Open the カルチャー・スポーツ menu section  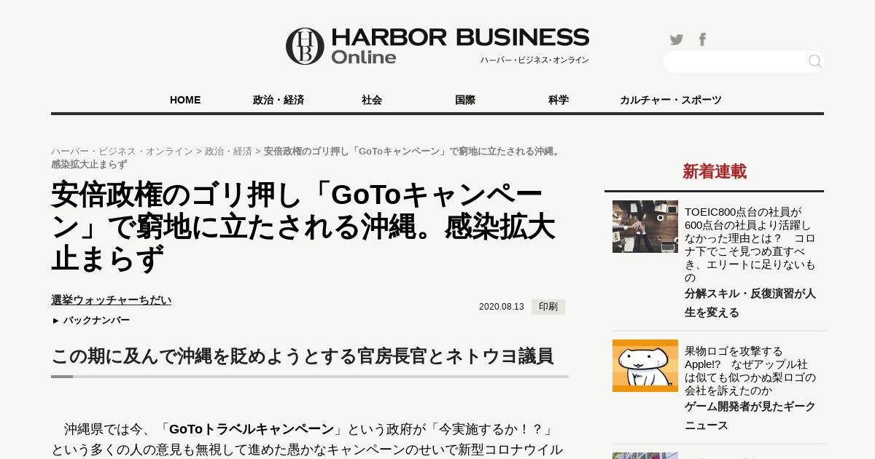[671, 100]
